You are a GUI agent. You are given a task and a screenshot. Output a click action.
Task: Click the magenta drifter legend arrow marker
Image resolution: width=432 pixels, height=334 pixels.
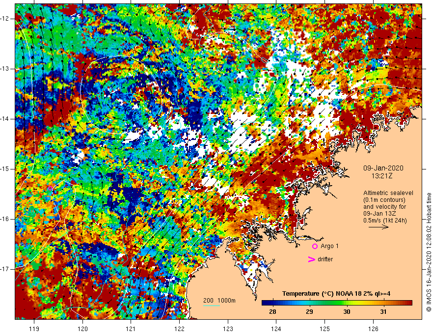tap(311, 259)
